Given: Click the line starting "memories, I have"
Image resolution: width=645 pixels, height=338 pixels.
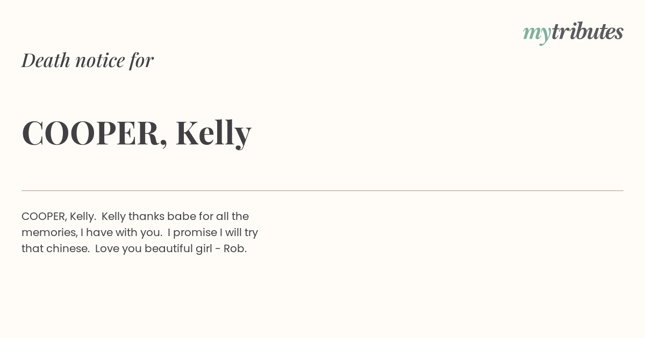Looking at the screenshot, I should (140, 232).
